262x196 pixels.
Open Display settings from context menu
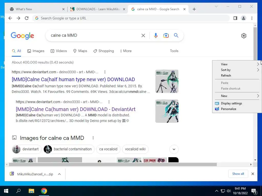pos(237,103)
